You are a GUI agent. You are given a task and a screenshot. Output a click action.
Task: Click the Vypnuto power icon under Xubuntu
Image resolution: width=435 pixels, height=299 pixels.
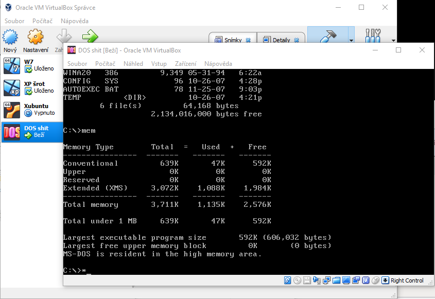pos(28,113)
